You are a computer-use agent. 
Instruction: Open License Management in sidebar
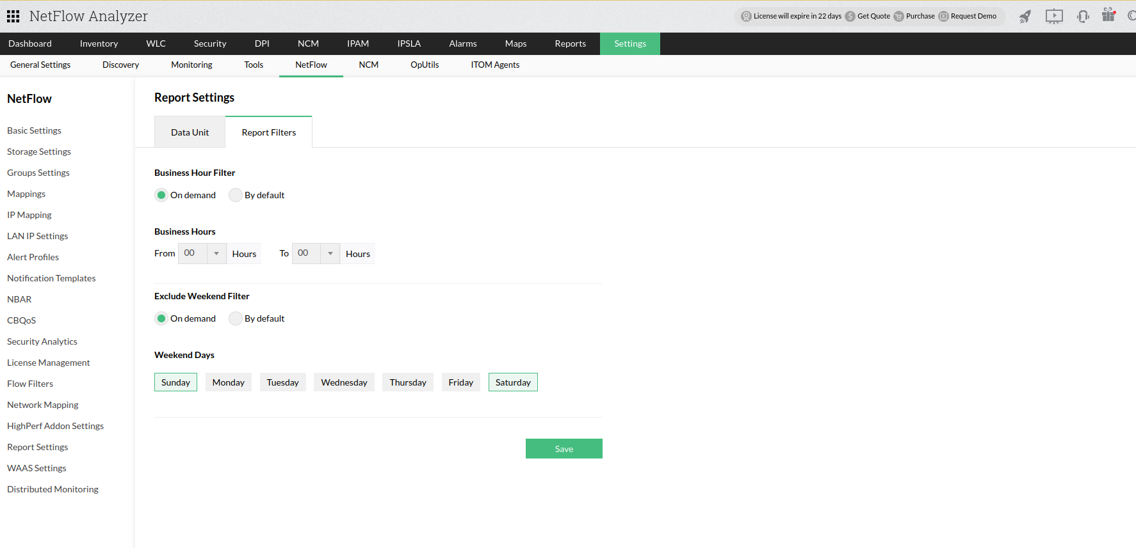click(49, 363)
